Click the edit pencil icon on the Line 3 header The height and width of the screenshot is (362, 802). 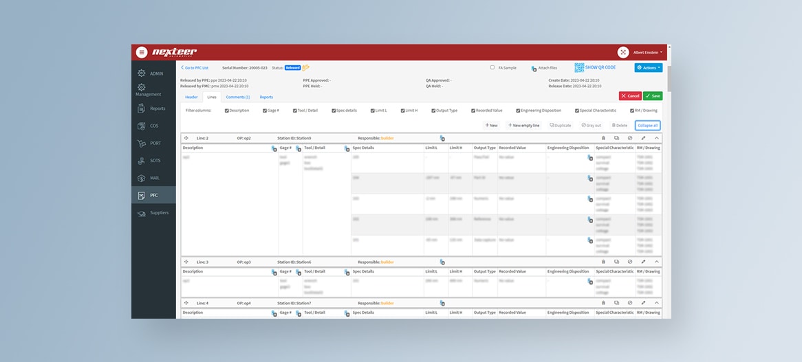click(643, 262)
